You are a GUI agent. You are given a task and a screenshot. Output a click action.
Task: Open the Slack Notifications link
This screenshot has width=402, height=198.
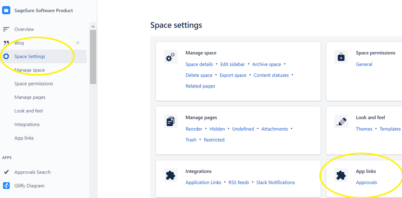pyautogui.click(x=276, y=182)
